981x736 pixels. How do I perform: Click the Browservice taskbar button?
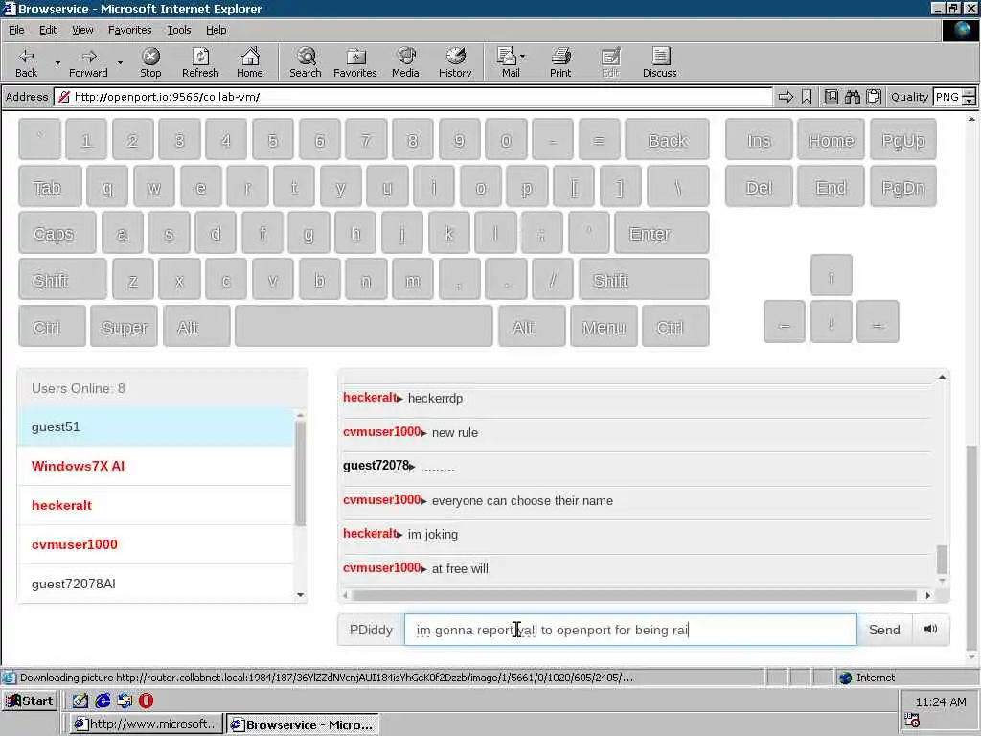click(x=302, y=724)
